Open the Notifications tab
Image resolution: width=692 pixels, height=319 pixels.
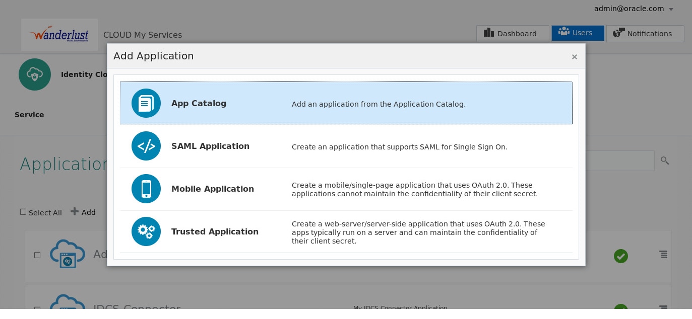645,34
